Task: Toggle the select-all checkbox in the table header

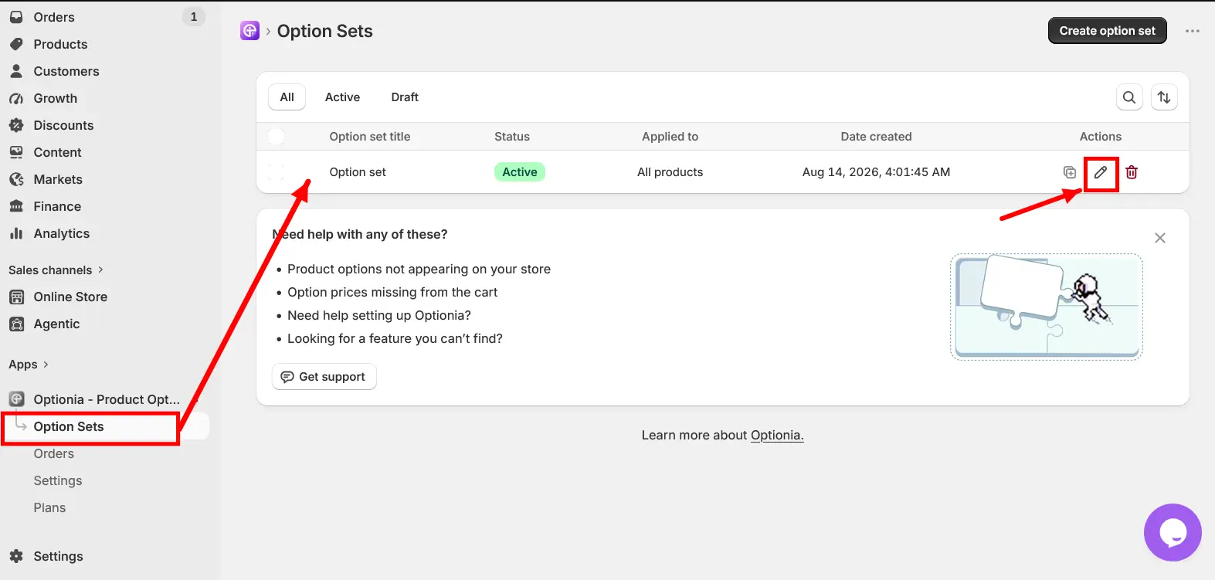Action: (x=276, y=137)
